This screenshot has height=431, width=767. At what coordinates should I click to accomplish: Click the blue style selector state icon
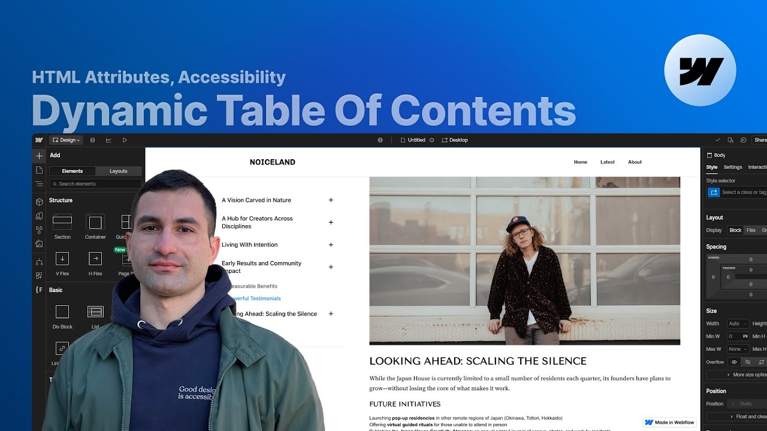(x=714, y=192)
